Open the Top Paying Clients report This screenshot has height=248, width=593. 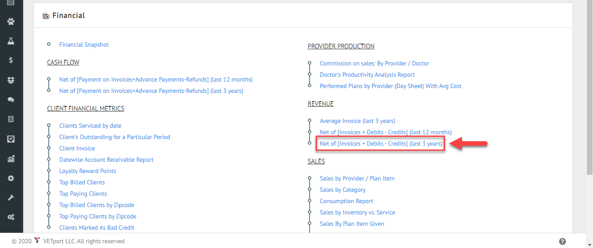[83, 194]
